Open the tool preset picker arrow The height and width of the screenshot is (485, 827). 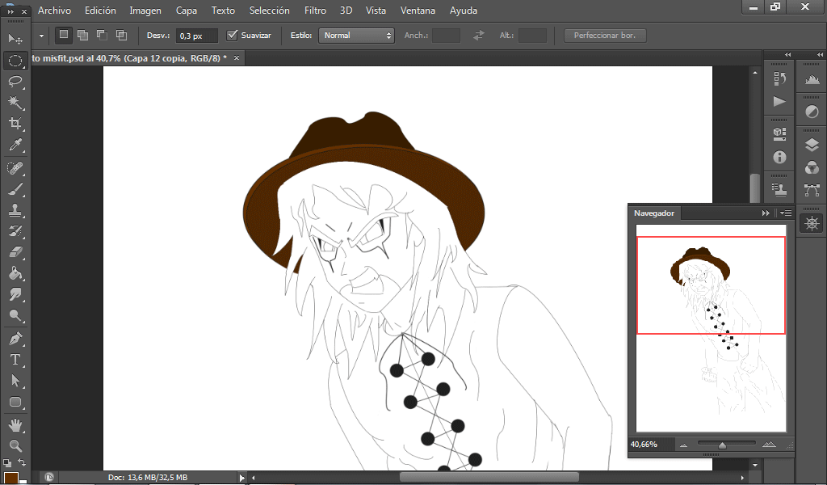click(41, 36)
